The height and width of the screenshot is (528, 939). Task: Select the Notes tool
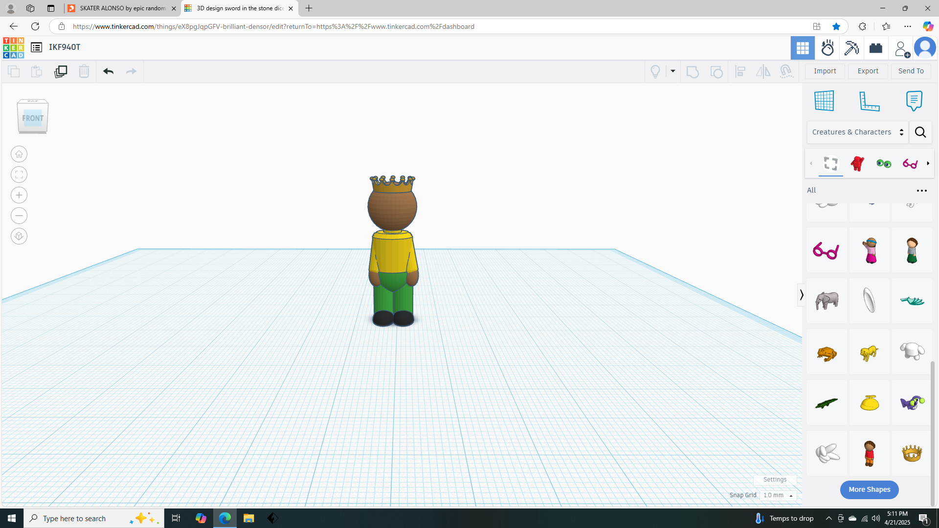914,101
